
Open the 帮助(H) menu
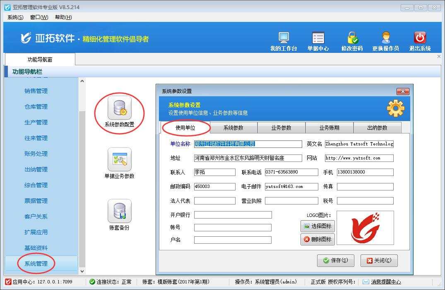63,17
